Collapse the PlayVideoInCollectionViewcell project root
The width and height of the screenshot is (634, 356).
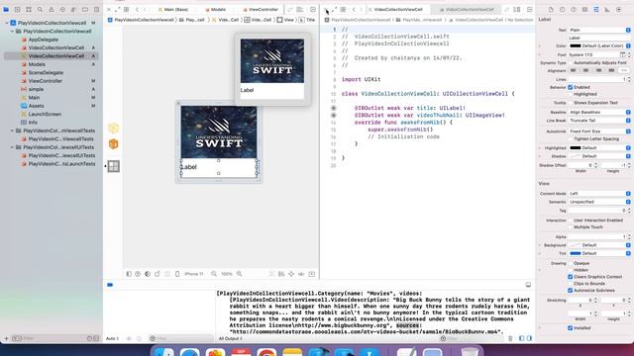7,23
